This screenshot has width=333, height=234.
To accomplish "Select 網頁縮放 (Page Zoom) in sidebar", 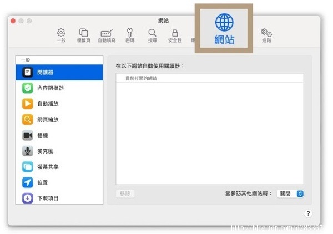I will 59,119.
